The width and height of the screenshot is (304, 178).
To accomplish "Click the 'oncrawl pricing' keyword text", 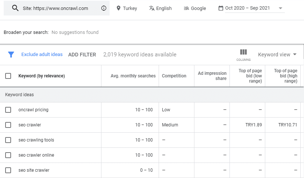I will [33, 109].
